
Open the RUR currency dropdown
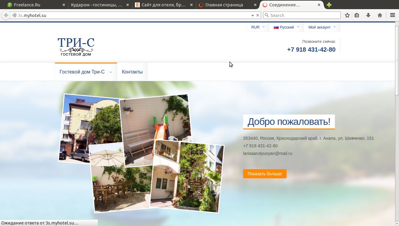[258, 27]
